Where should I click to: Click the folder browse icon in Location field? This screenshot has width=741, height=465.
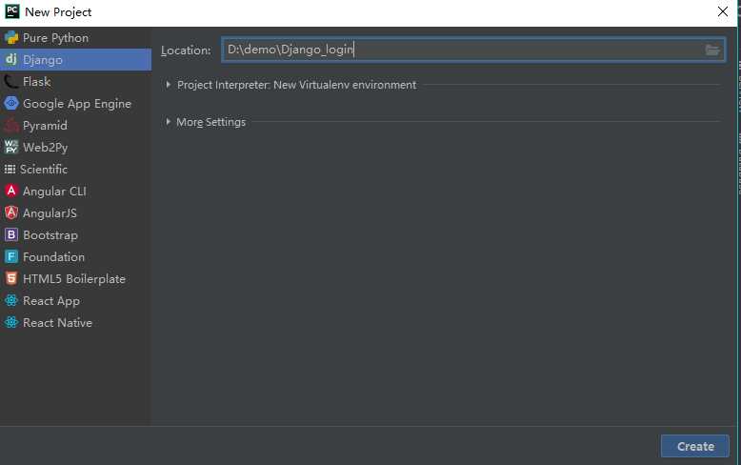[x=712, y=51]
